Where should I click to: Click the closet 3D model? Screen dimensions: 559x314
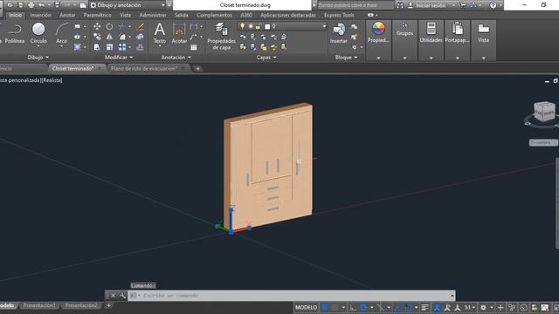(x=268, y=167)
